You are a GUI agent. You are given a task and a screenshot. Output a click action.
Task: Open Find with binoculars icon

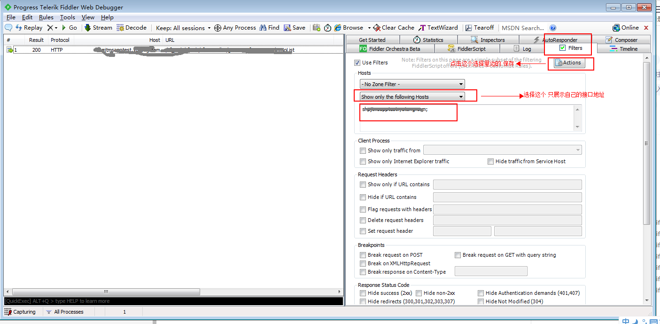(x=269, y=28)
